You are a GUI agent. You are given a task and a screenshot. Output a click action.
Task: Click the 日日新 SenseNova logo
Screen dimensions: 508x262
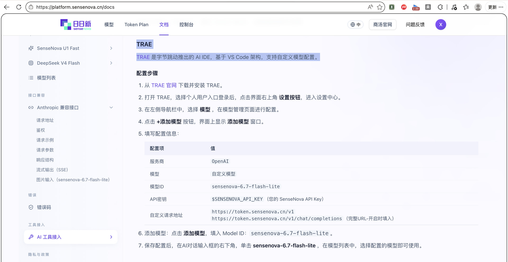76,25
